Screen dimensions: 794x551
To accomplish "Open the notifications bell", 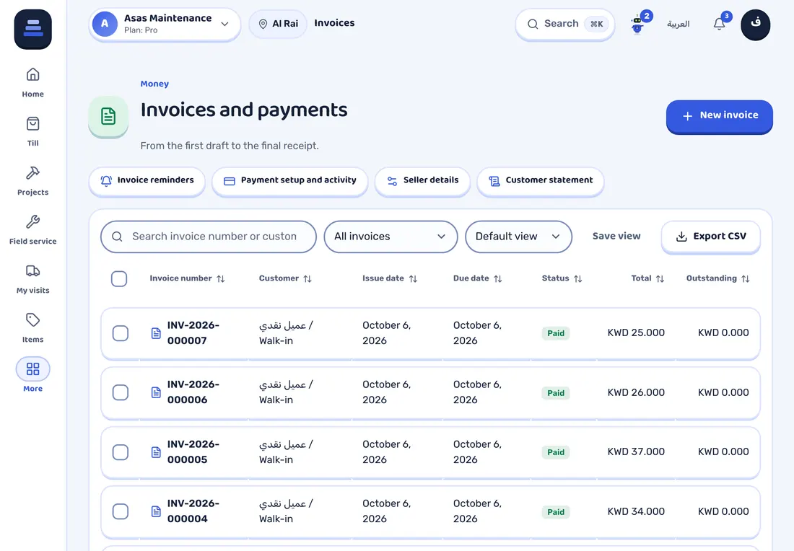I will point(719,24).
